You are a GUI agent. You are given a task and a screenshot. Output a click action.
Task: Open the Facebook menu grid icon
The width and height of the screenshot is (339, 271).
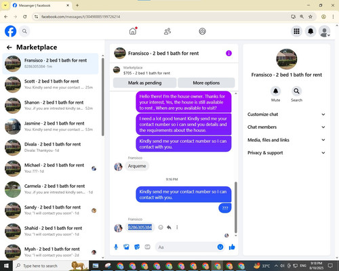[x=296, y=31]
